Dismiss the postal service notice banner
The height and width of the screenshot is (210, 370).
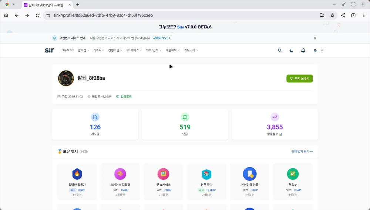tap(315, 38)
